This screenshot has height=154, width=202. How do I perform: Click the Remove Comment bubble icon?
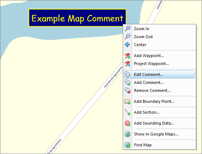click(x=127, y=90)
